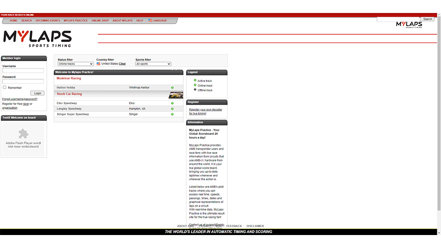Click Langley Speedway green status icon
The width and height of the screenshot is (441, 248).
click(x=172, y=108)
